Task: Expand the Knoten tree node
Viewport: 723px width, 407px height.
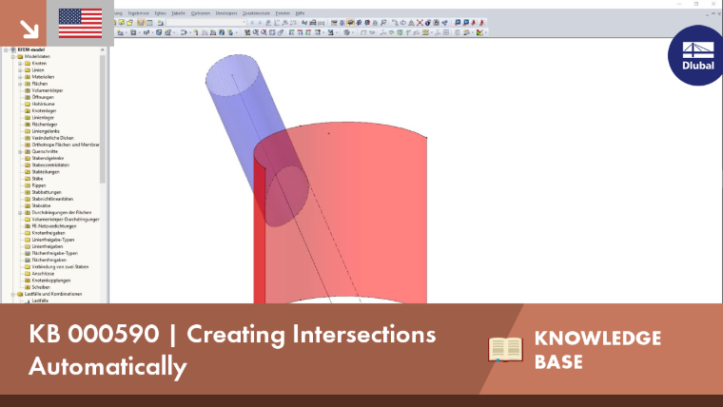Action: pos(20,63)
